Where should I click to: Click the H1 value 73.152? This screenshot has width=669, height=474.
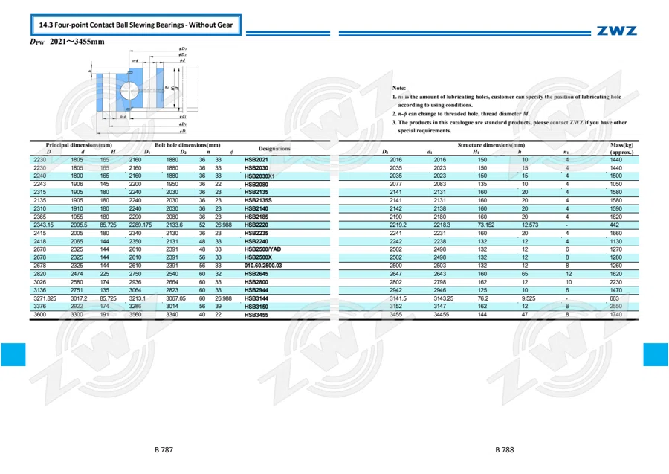[486, 225]
